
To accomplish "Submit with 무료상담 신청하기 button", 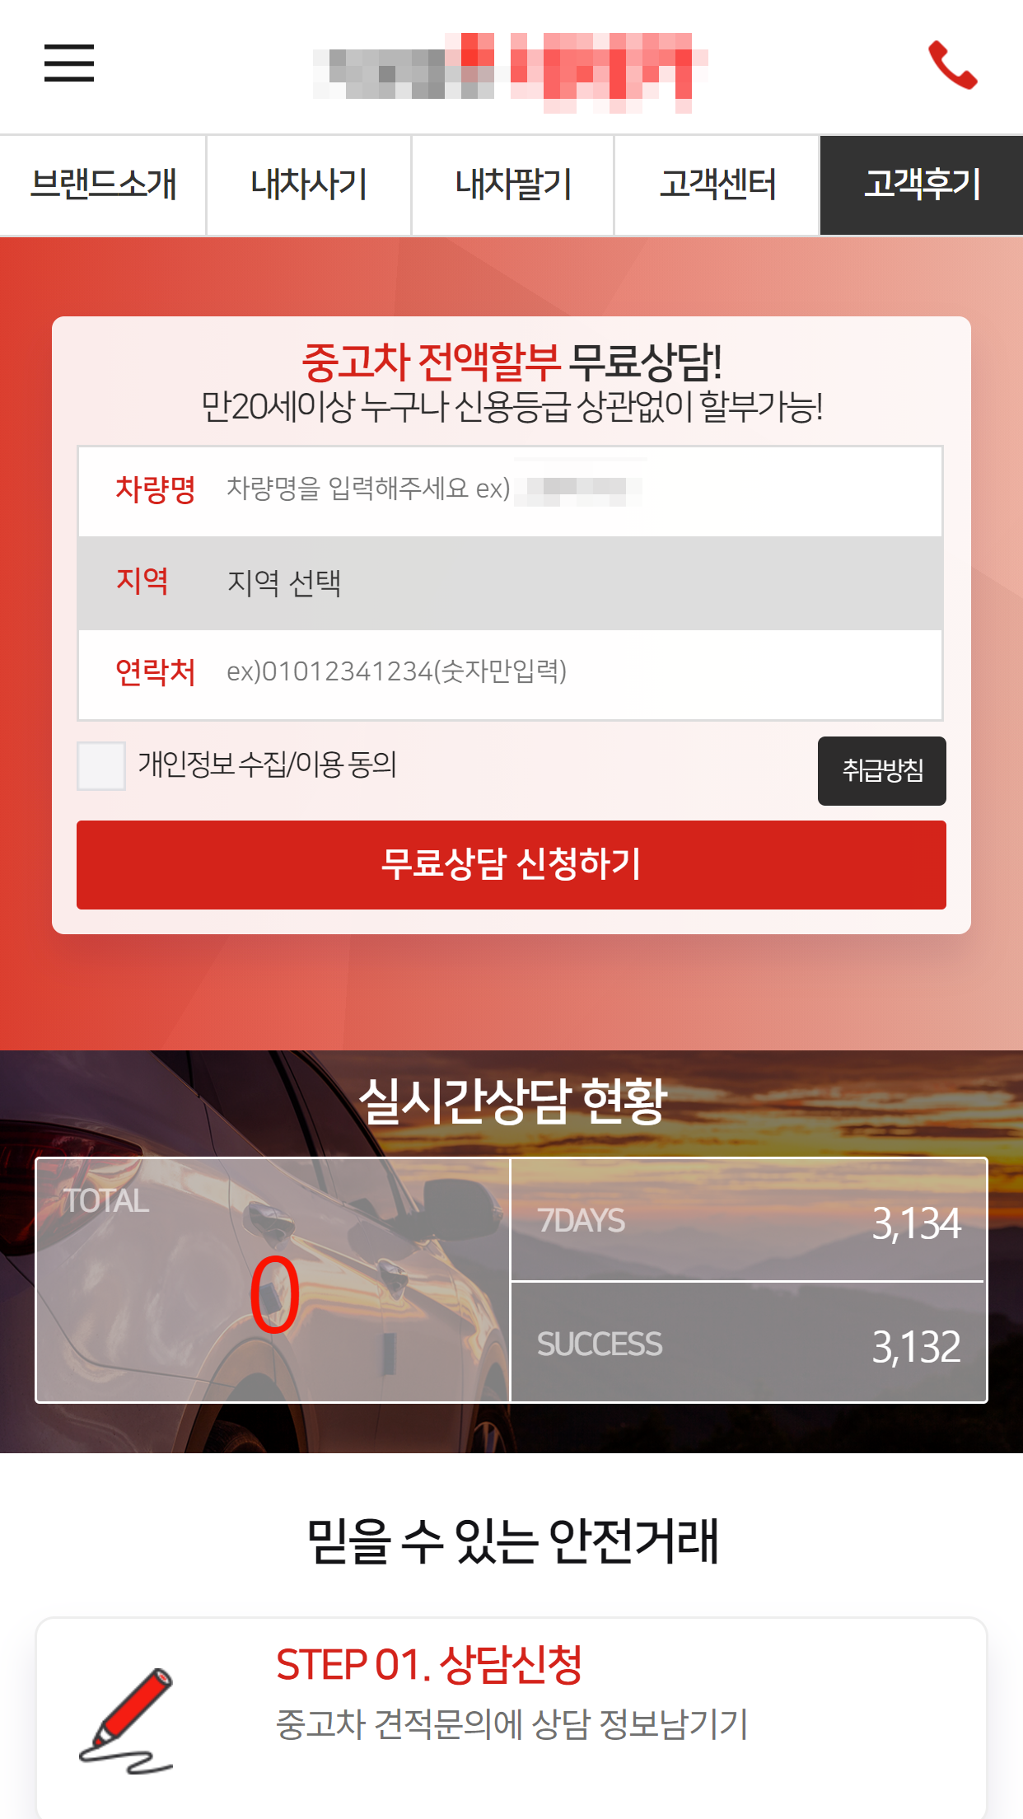I will tap(511, 865).
